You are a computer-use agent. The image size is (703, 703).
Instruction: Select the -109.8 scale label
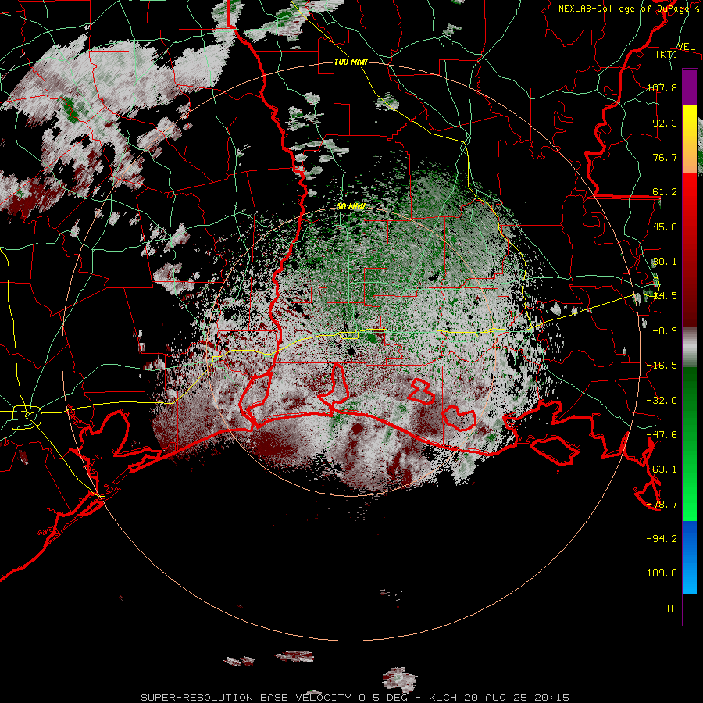click(x=658, y=573)
